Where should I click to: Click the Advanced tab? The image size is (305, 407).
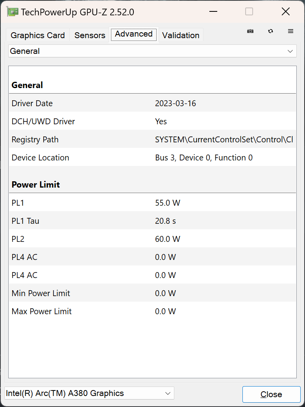[x=133, y=34]
